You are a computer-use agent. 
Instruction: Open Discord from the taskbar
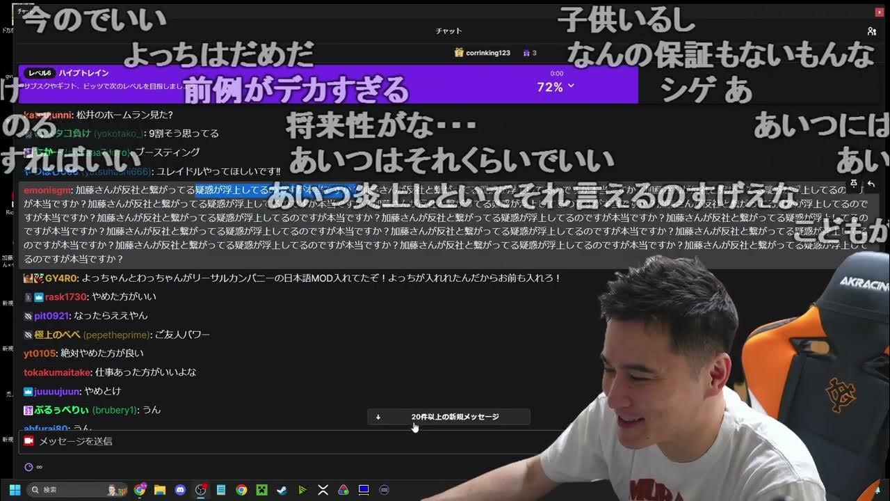pos(180,490)
